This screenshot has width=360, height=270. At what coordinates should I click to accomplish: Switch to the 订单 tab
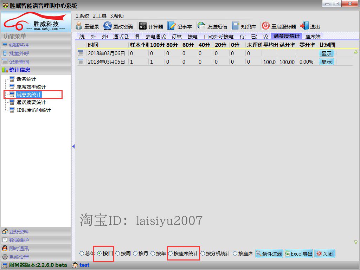pyautogui.click(x=177, y=36)
